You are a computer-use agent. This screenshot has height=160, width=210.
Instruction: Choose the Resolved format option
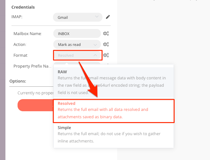pyautogui.click(x=114, y=111)
